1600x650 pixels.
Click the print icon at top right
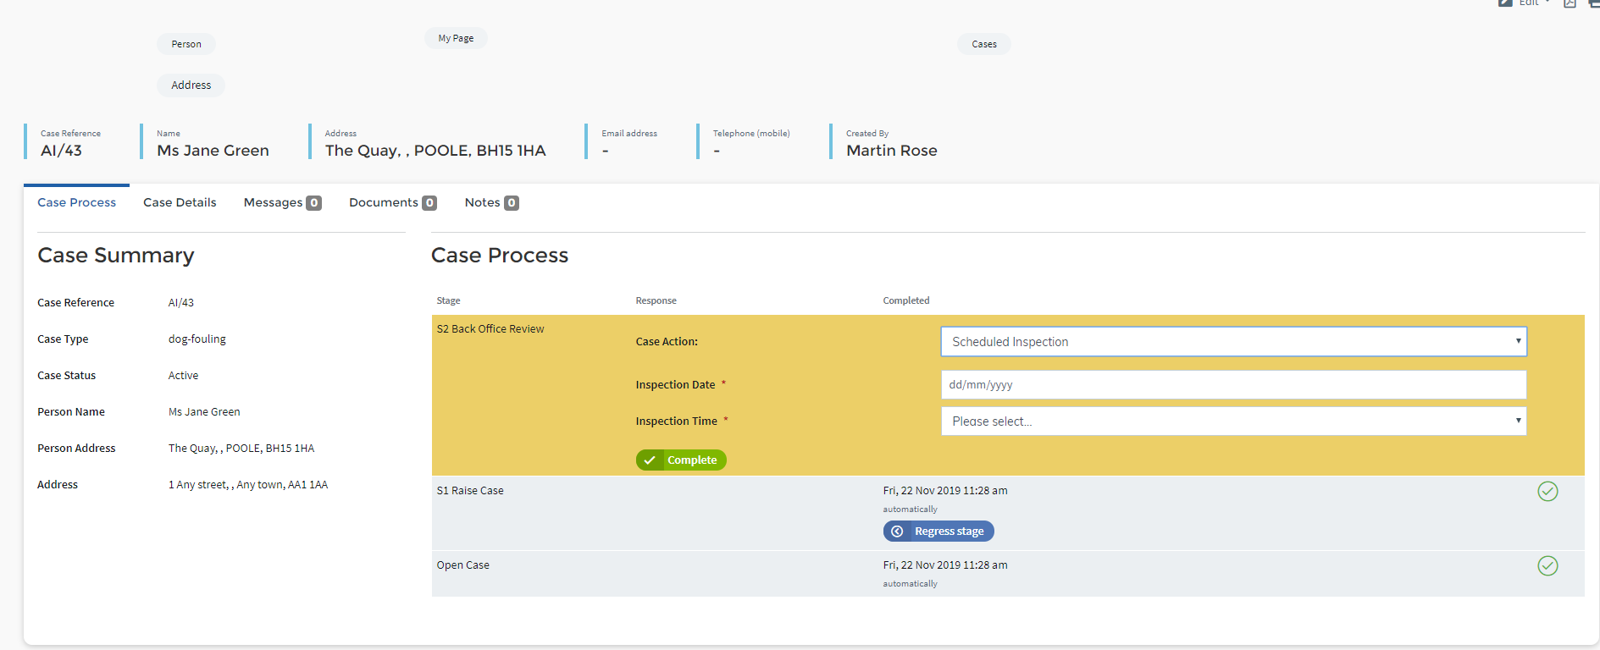click(x=1593, y=3)
